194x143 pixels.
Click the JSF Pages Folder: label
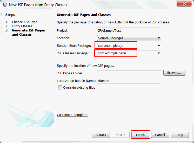[70, 73]
